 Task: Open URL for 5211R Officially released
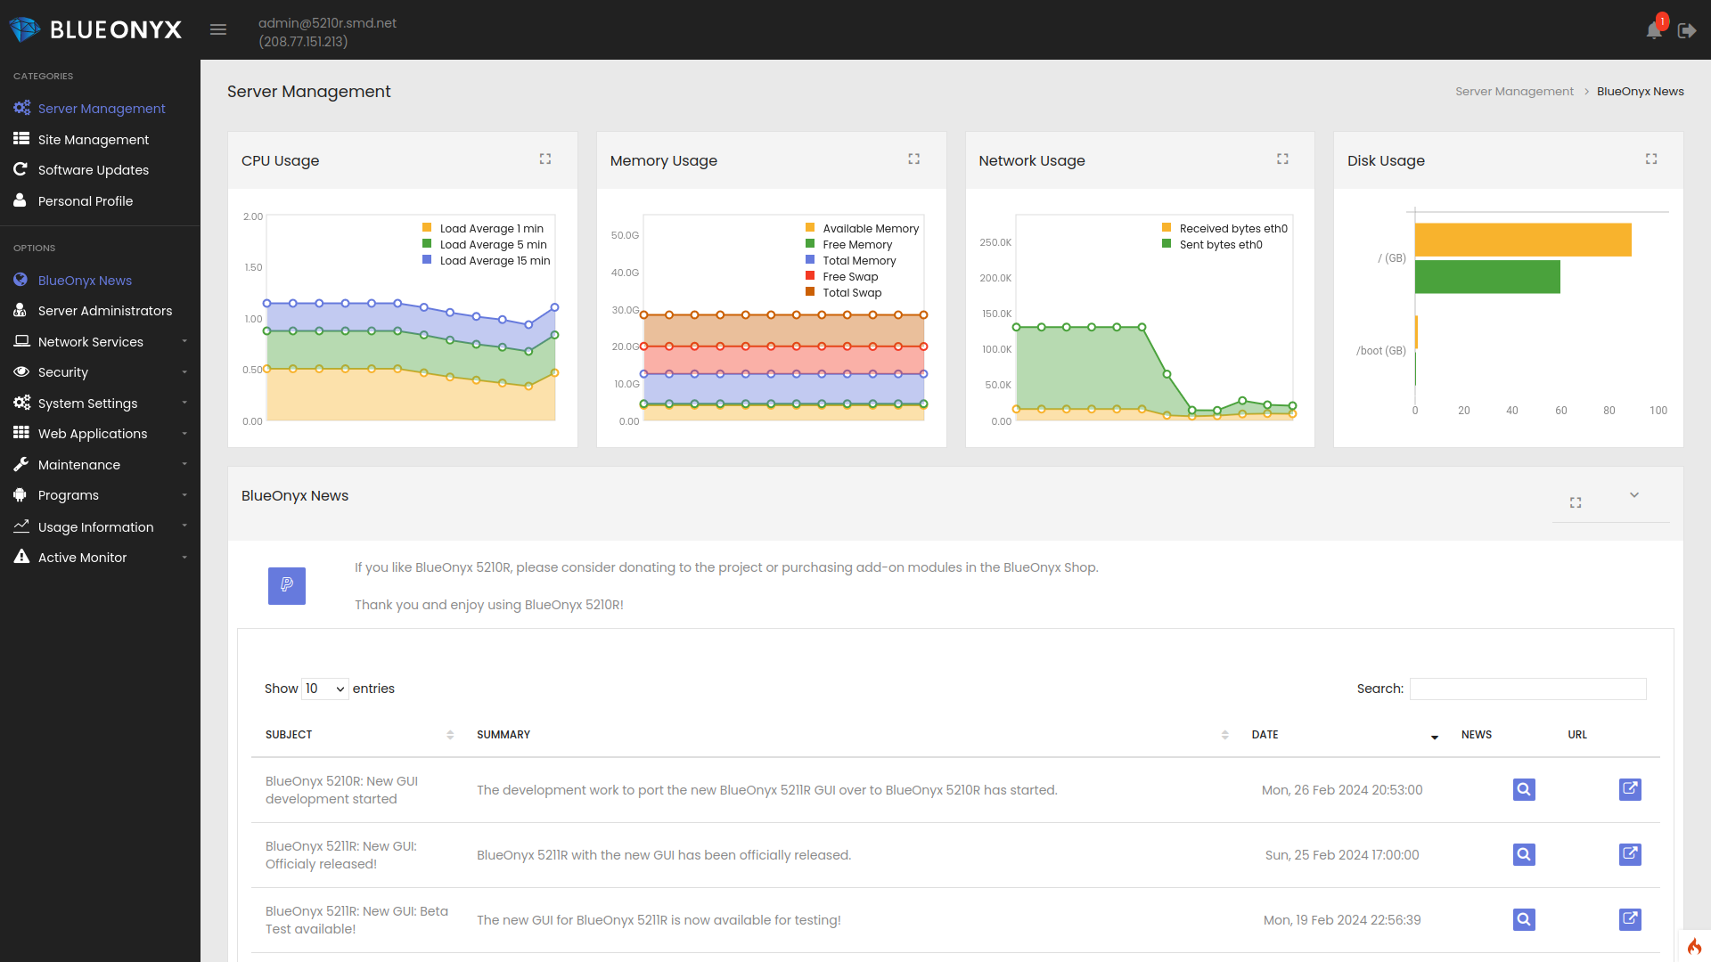(x=1630, y=854)
